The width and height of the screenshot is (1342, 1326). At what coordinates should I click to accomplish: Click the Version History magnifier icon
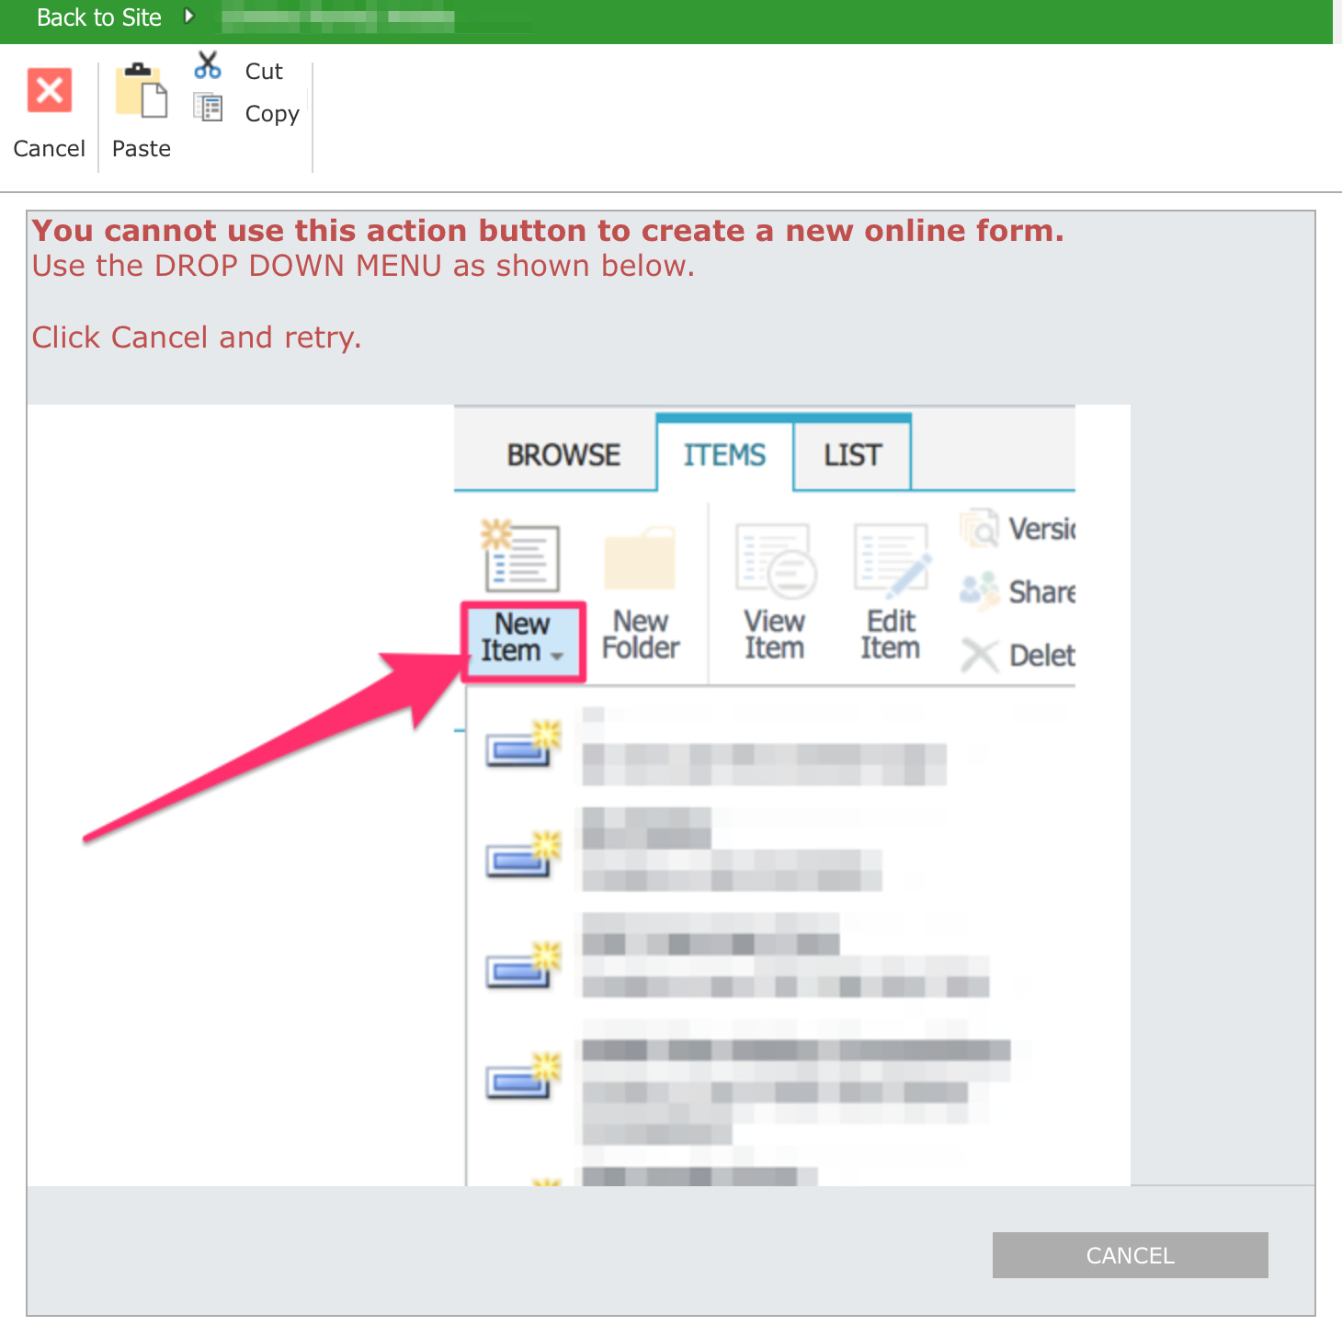979,529
